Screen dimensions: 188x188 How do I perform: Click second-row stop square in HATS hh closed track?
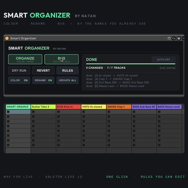pos(84,116)
